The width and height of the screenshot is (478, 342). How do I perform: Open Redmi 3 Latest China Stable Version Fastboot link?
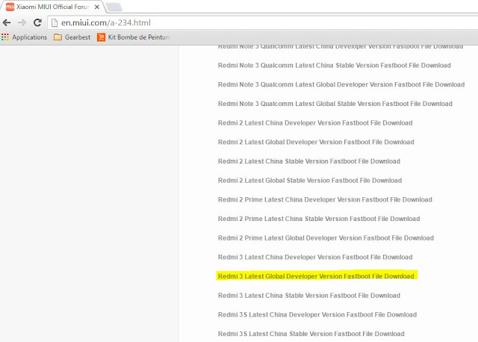pos(309,296)
